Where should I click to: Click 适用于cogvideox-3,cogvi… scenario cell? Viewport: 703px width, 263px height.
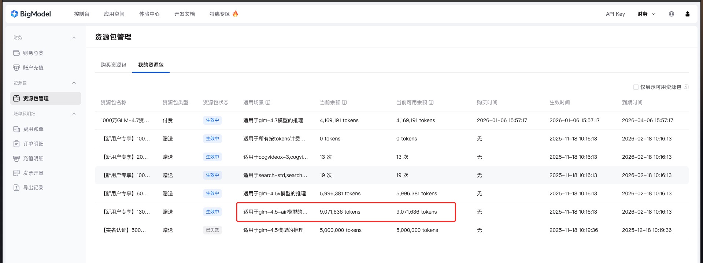(275, 157)
